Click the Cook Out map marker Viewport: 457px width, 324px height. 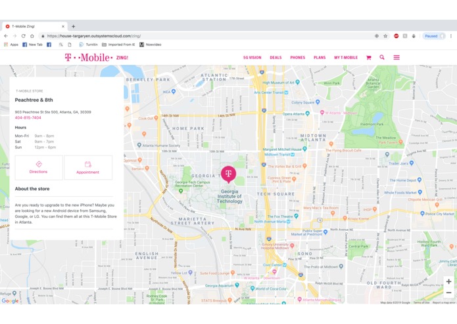(x=156, y=117)
